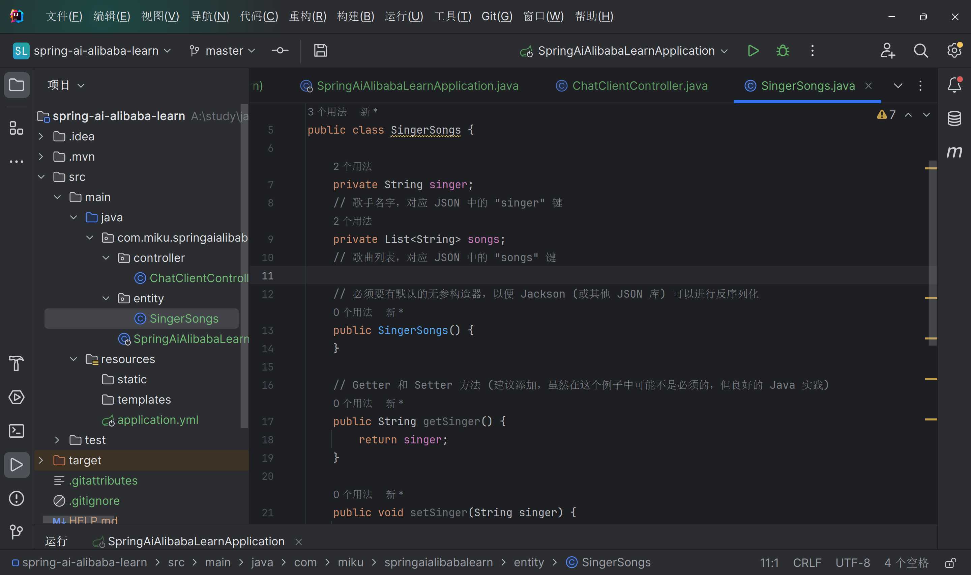The height and width of the screenshot is (575, 971).
Task: Expand the target folder
Action: tap(41, 460)
